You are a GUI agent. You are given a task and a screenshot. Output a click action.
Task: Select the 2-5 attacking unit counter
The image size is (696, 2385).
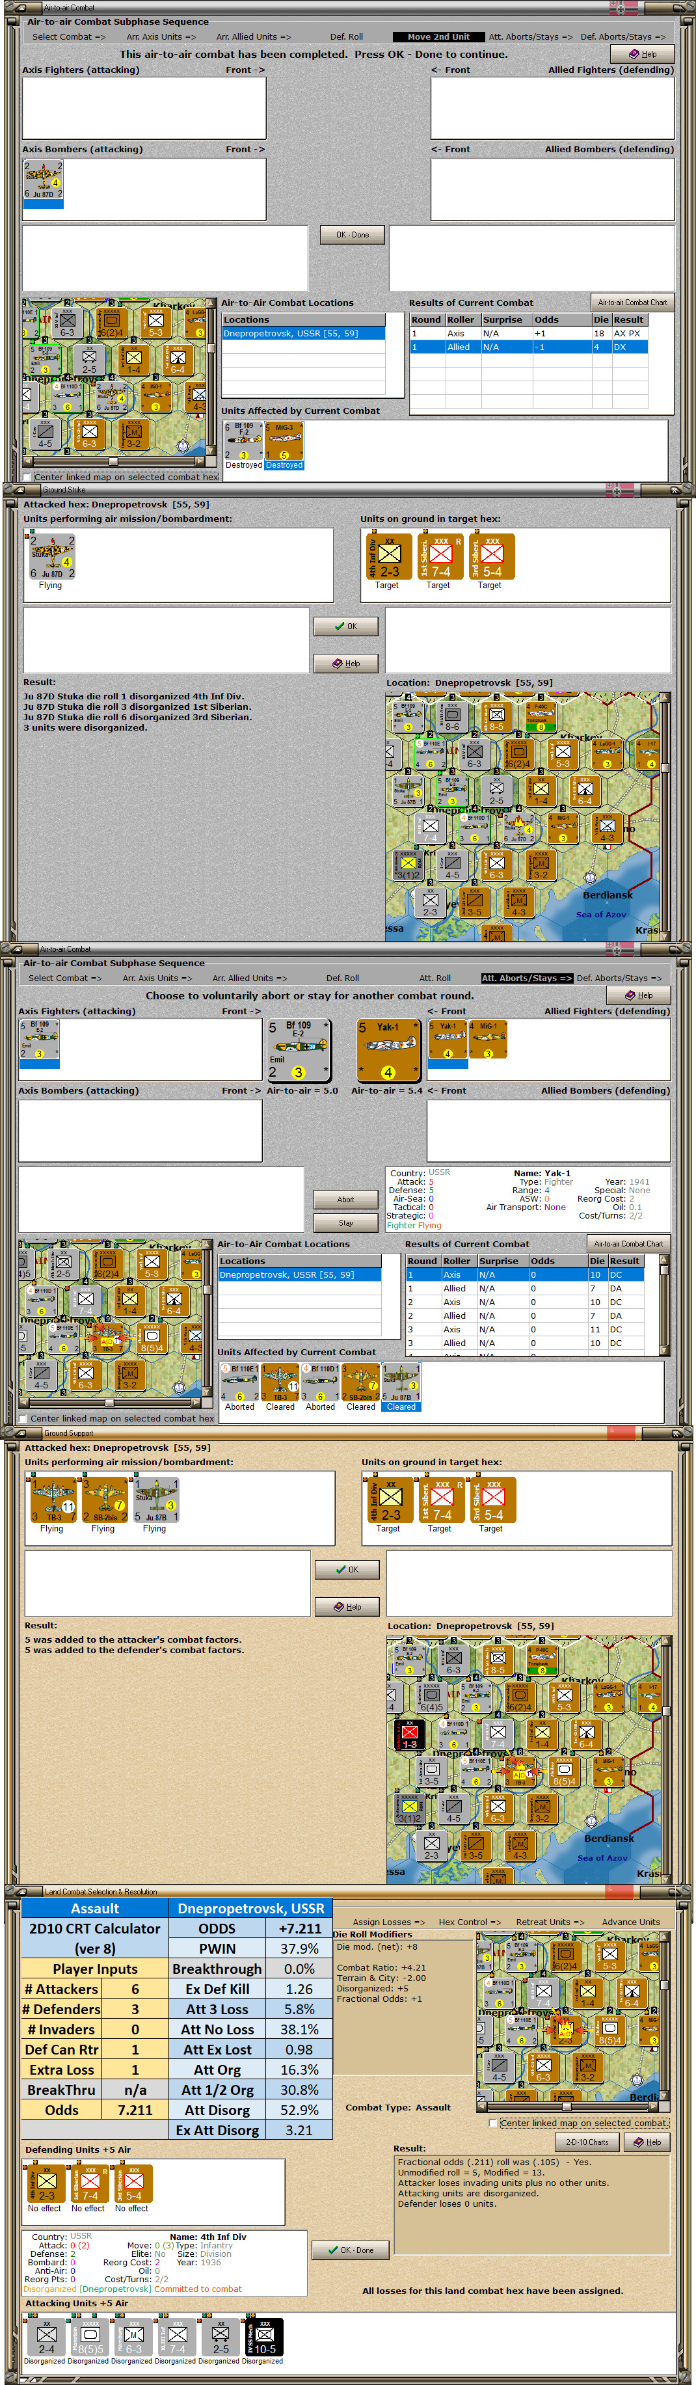[221, 2336]
